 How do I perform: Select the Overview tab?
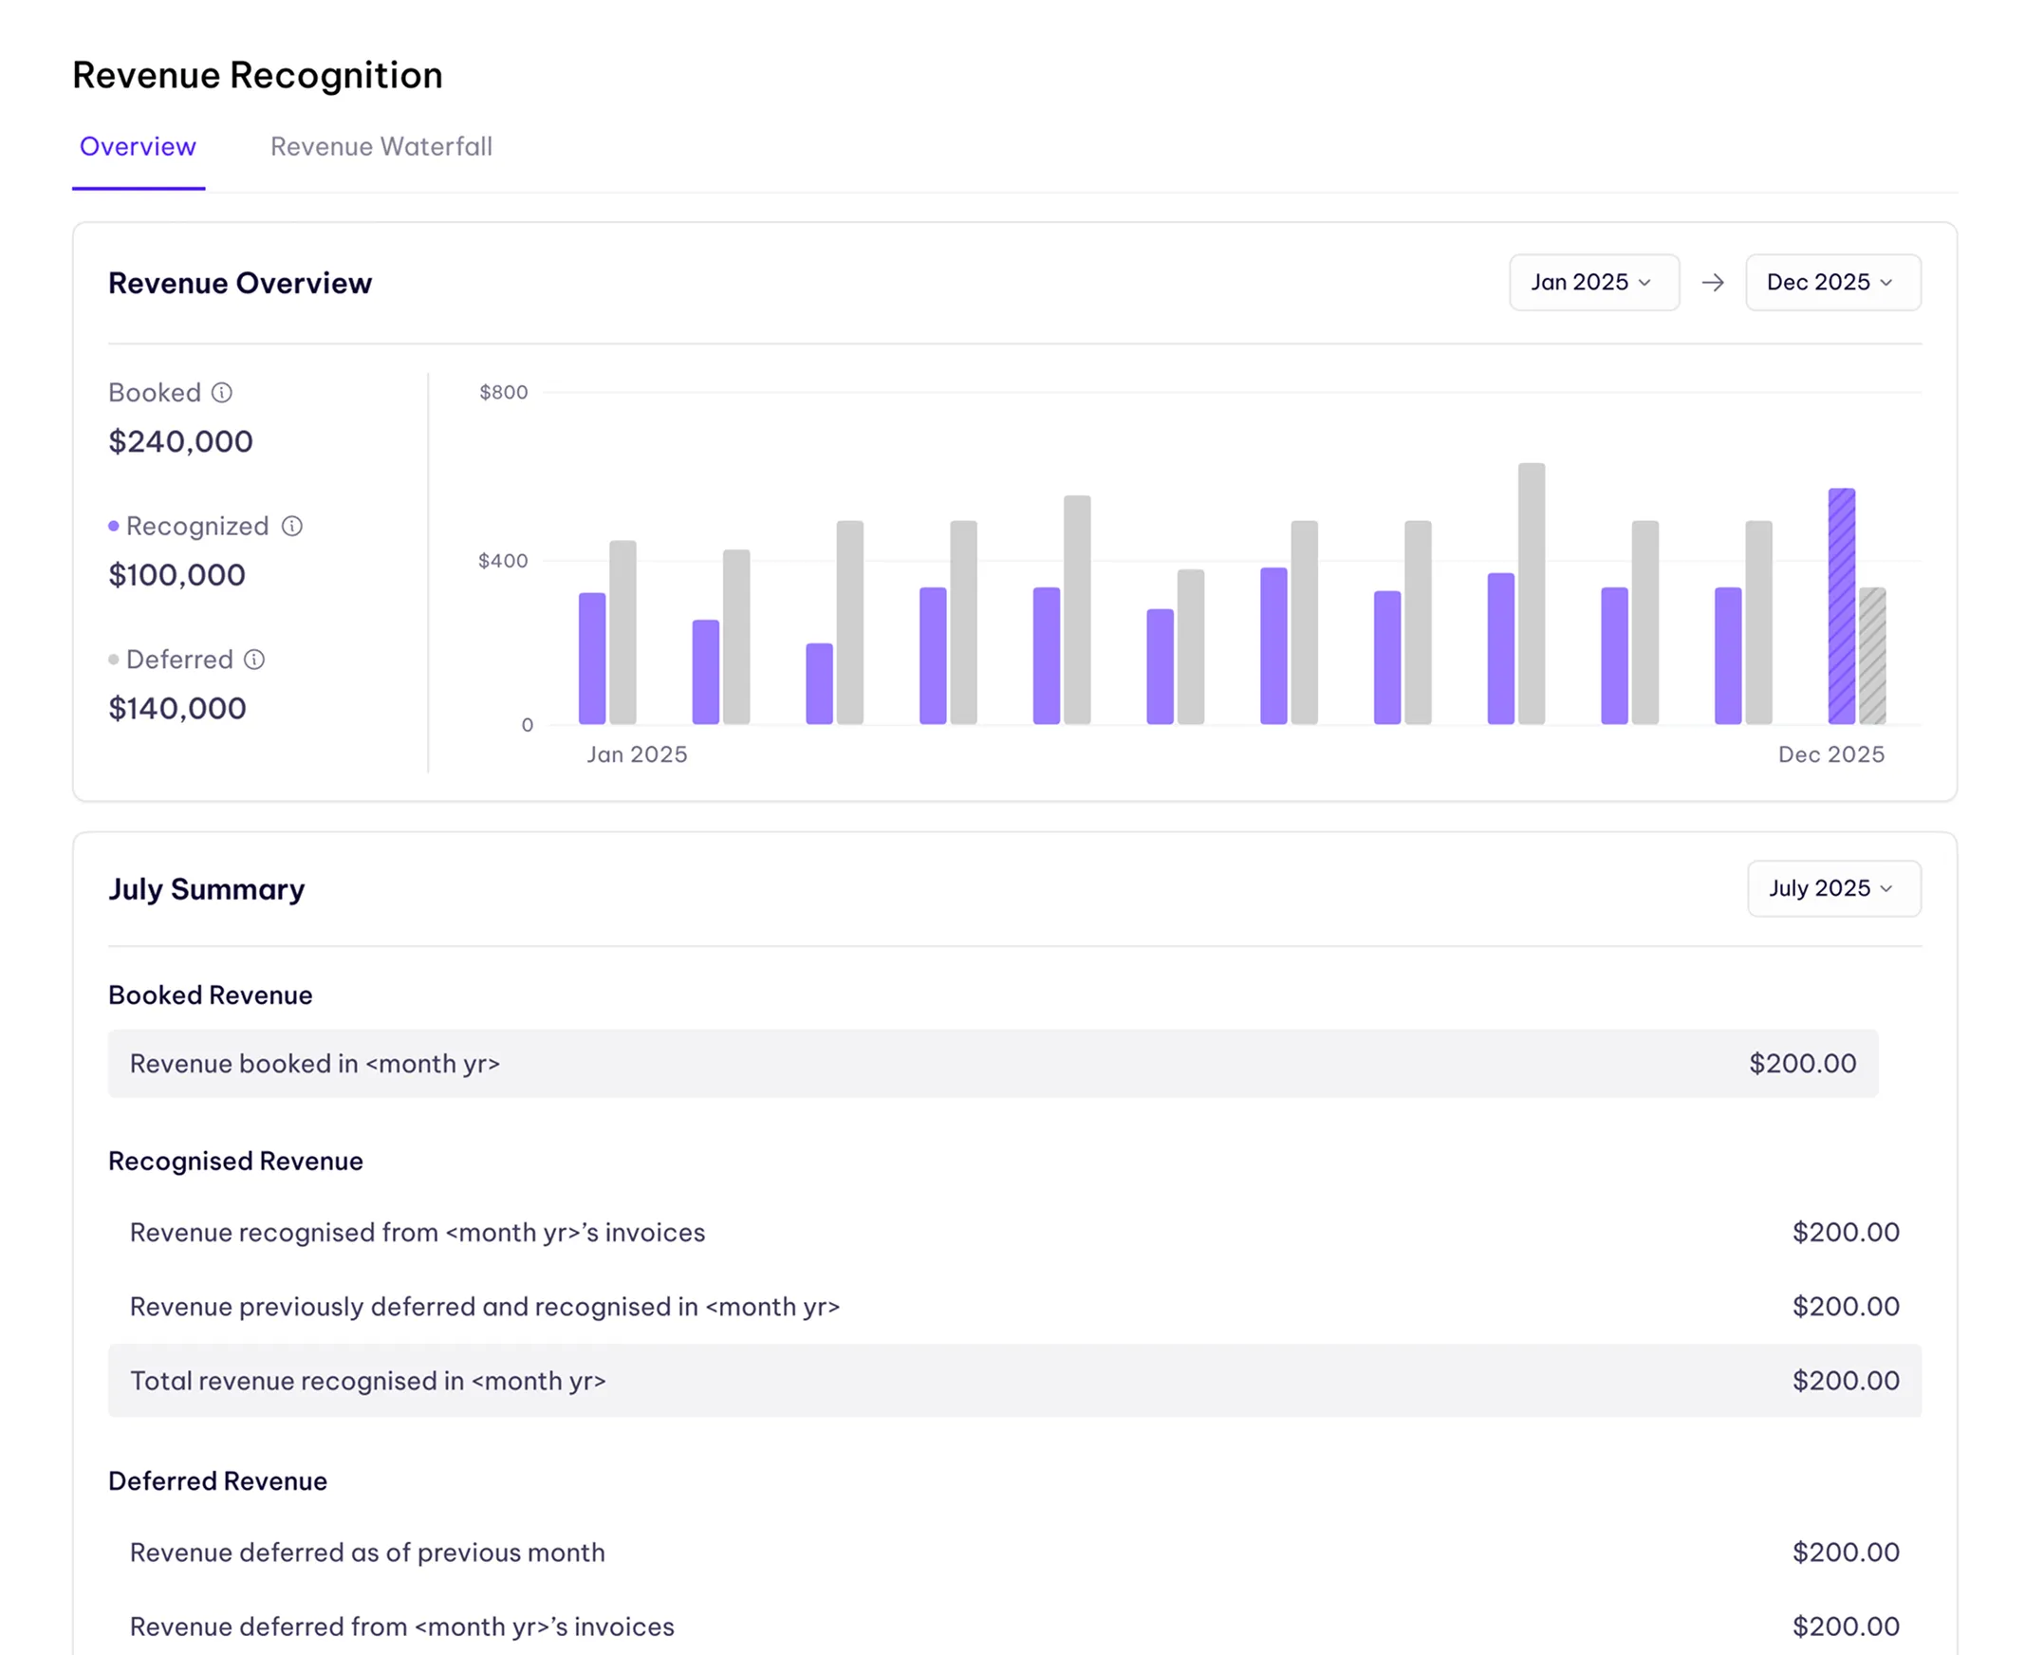[x=138, y=147]
